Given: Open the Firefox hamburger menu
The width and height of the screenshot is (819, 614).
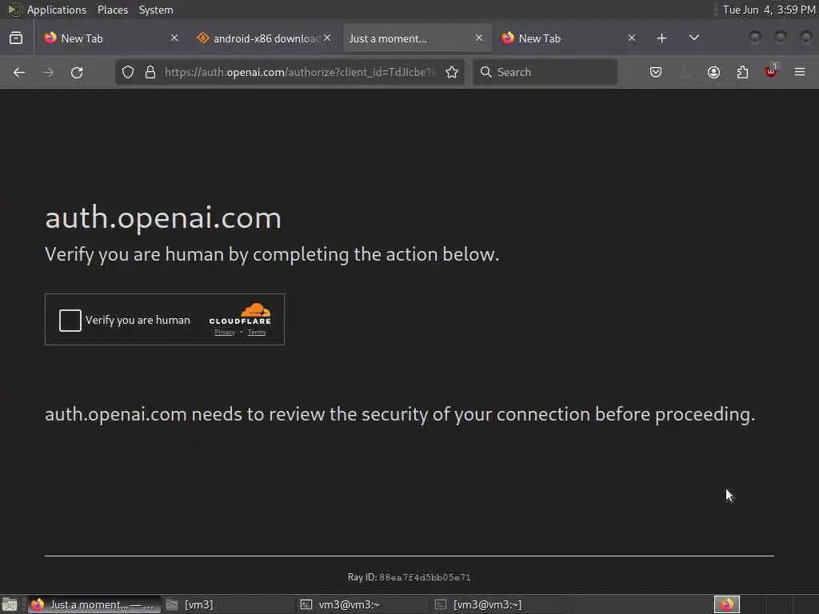Looking at the screenshot, I should tap(800, 72).
